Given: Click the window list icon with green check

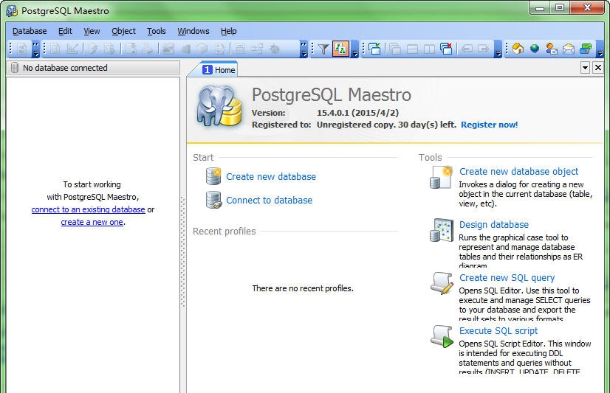Looking at the screenshot, I should pyautogui.click(x=374, y=49).
